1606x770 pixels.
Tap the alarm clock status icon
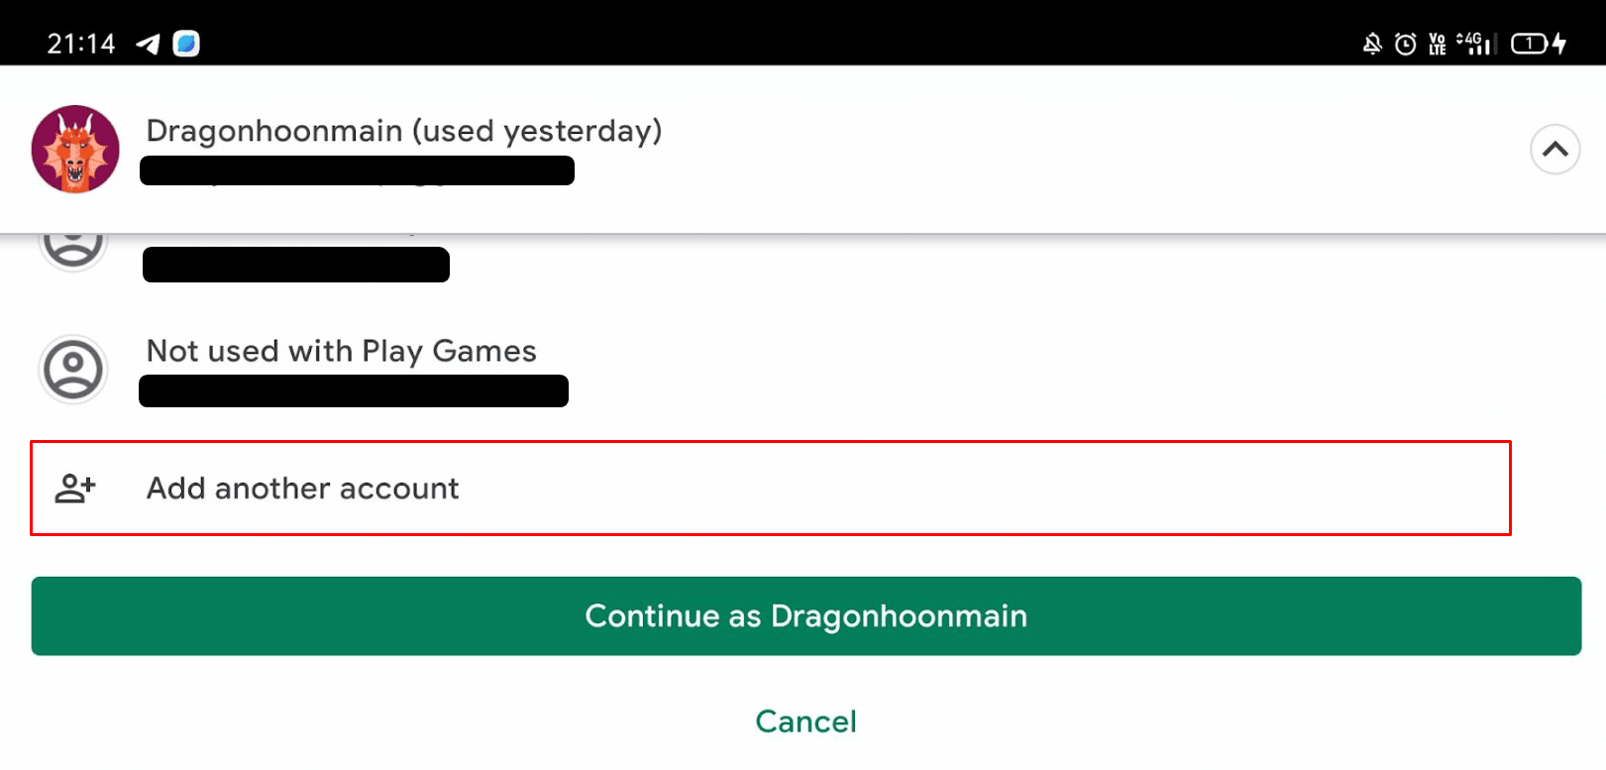click(1405, 44)
